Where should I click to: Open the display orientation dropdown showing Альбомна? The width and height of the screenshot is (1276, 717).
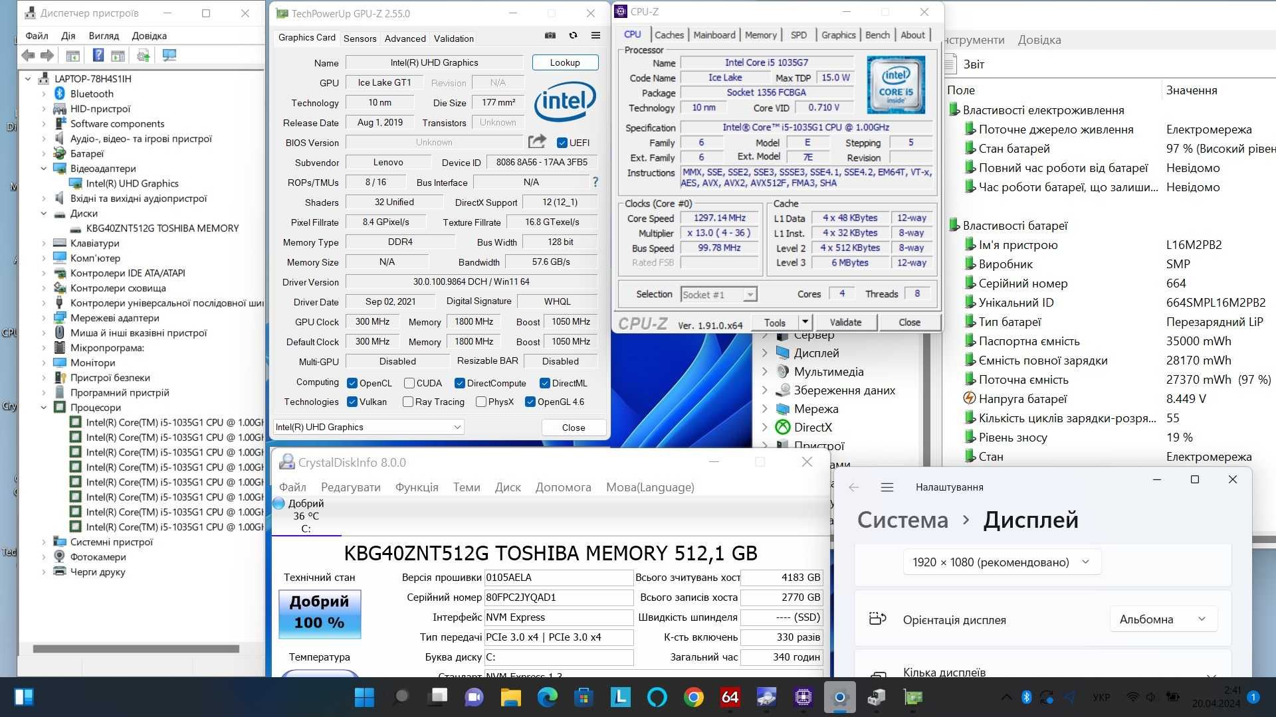click(x=1163, y=619)
